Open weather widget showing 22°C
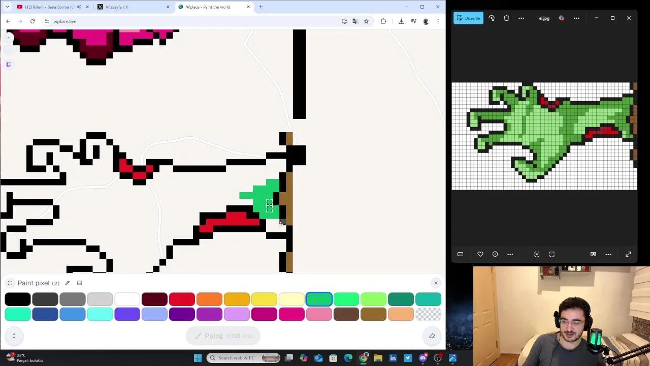The width and height of the screenshot is (650, 366). [23, 358]
